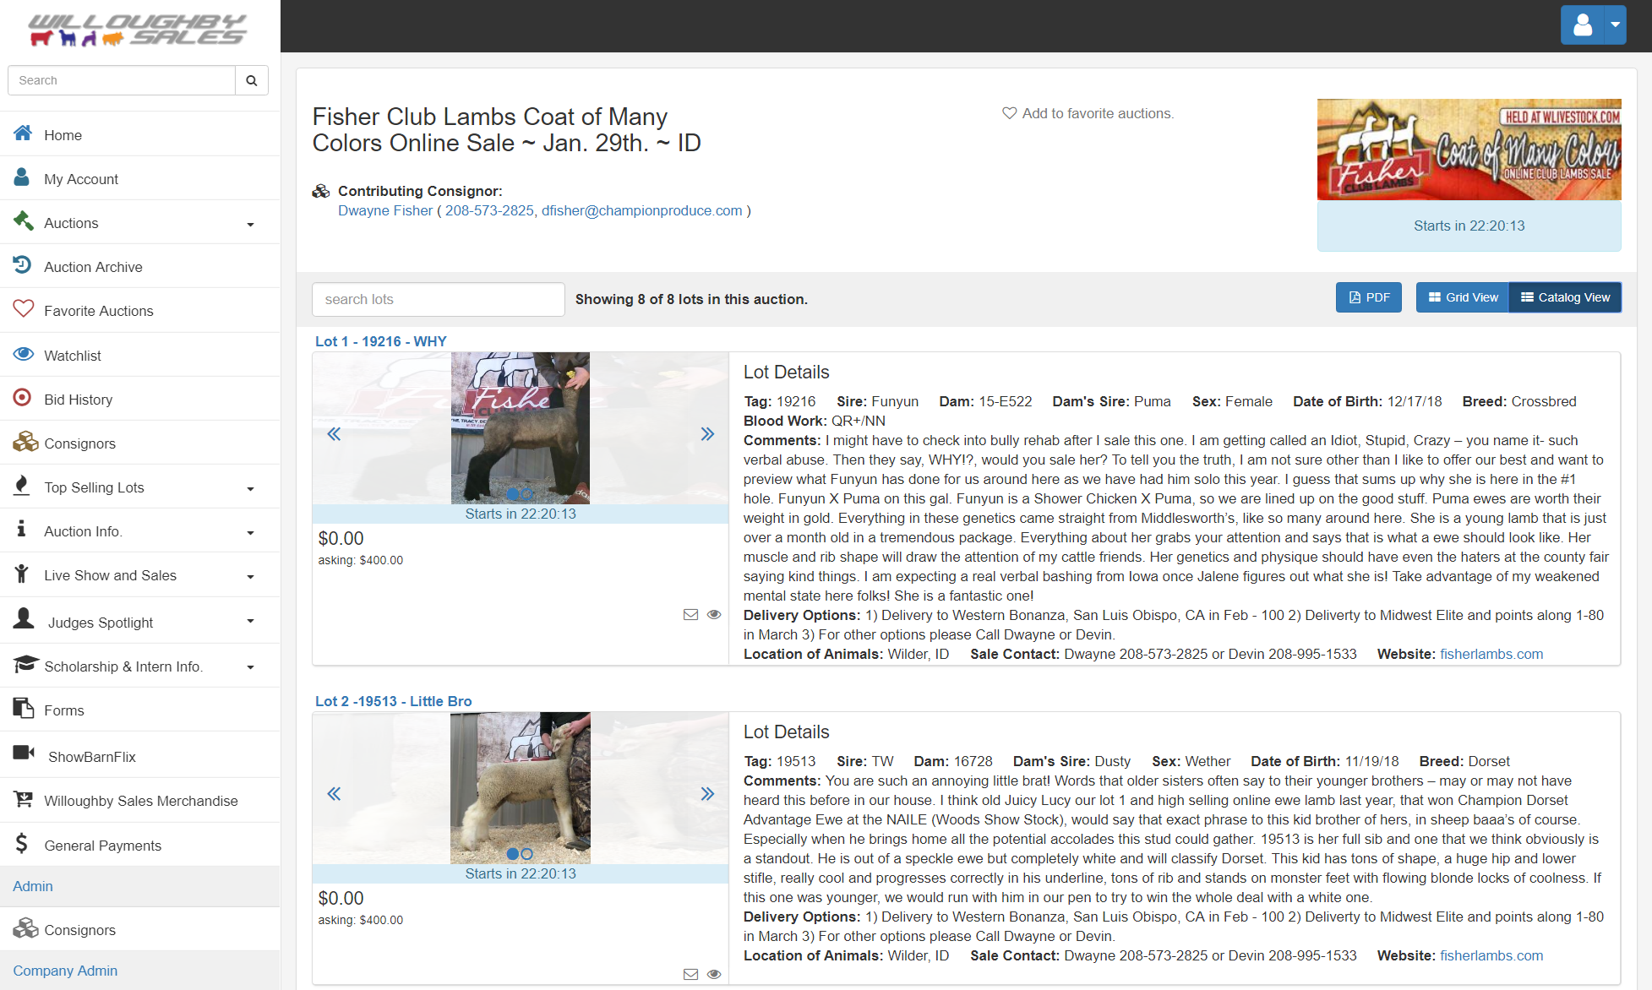Image resolution: width=1652 pixels, height=990 pixels.
Task: Open the Forms menu item
Action: (140, 710)
